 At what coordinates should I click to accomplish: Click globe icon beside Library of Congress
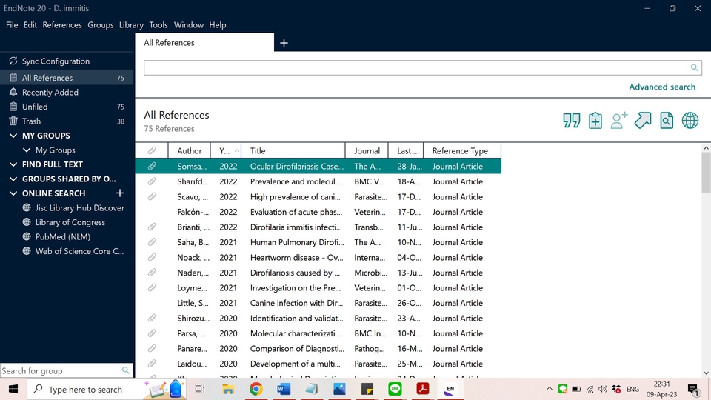[27, 222]
